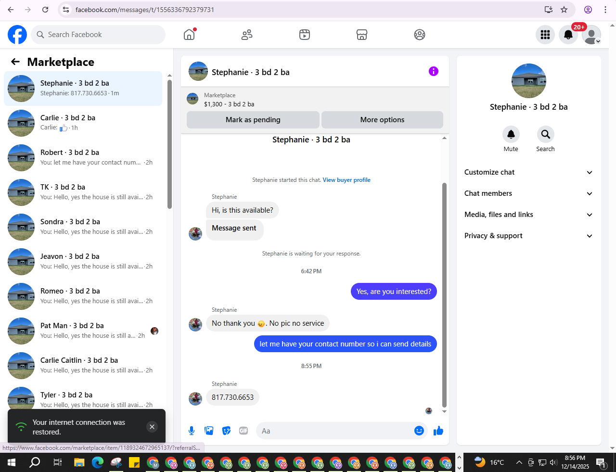616x472 pixels.
Task: Click Mark as pending button
Action: (x=253, y=120)
